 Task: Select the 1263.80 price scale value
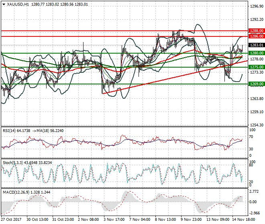(x=257, y=98)
